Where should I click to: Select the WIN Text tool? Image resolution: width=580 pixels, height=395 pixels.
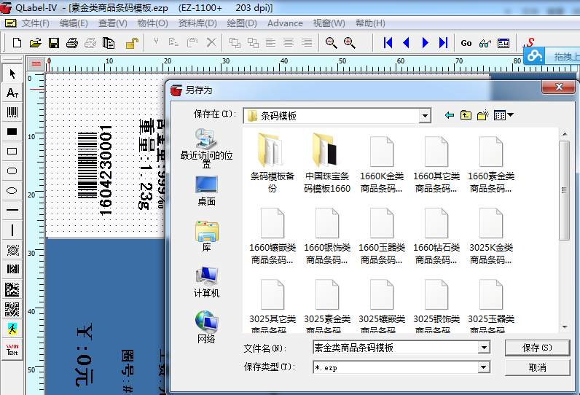point(12,349)
